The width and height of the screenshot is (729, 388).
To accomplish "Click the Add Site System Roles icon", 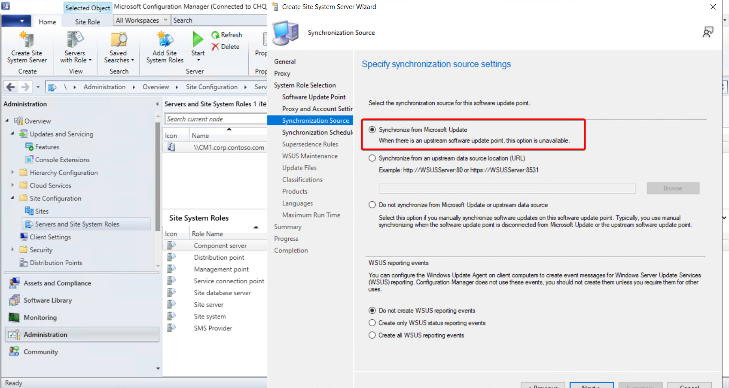I will 165,40.
